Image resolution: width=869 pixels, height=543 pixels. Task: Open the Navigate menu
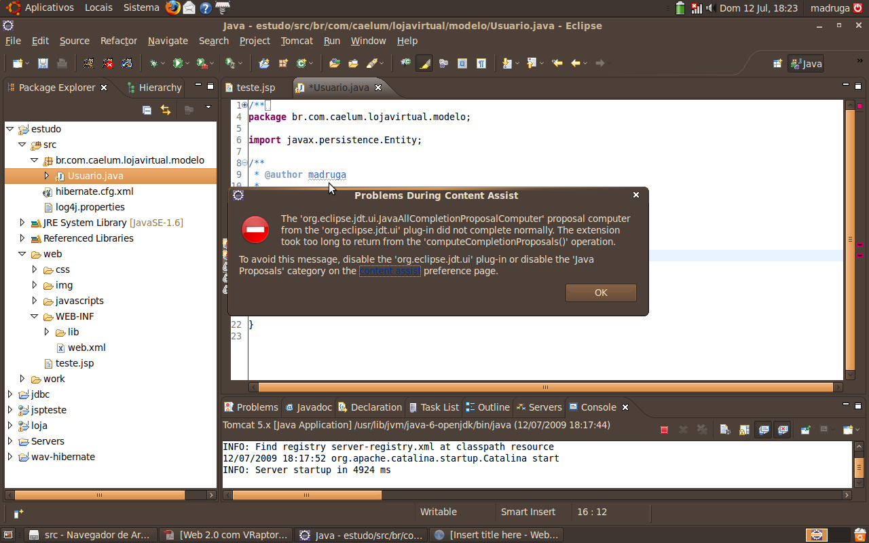[x=168, y=41]
